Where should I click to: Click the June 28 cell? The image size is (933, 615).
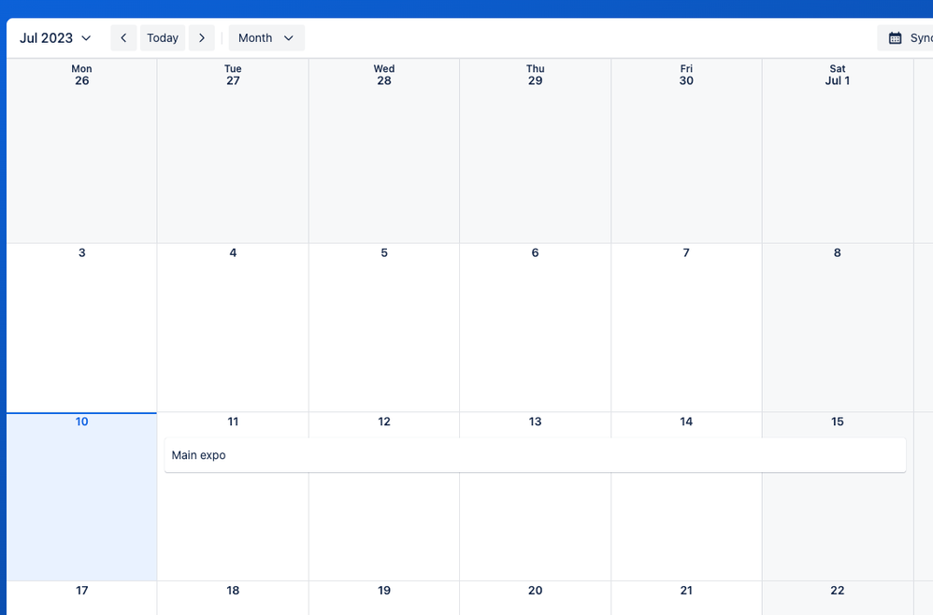(383, 150)
